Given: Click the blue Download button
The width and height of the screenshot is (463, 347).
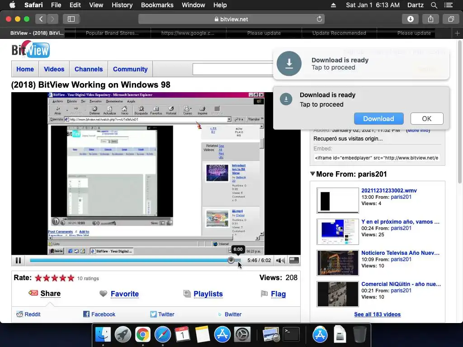Looking at the screenshot, I should click(378, 119).
